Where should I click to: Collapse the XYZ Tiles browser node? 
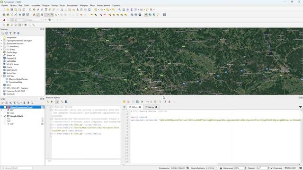coord(1,76)
